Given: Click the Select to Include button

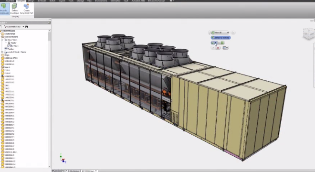Looking at the screenshot, I should coord(220,38).
